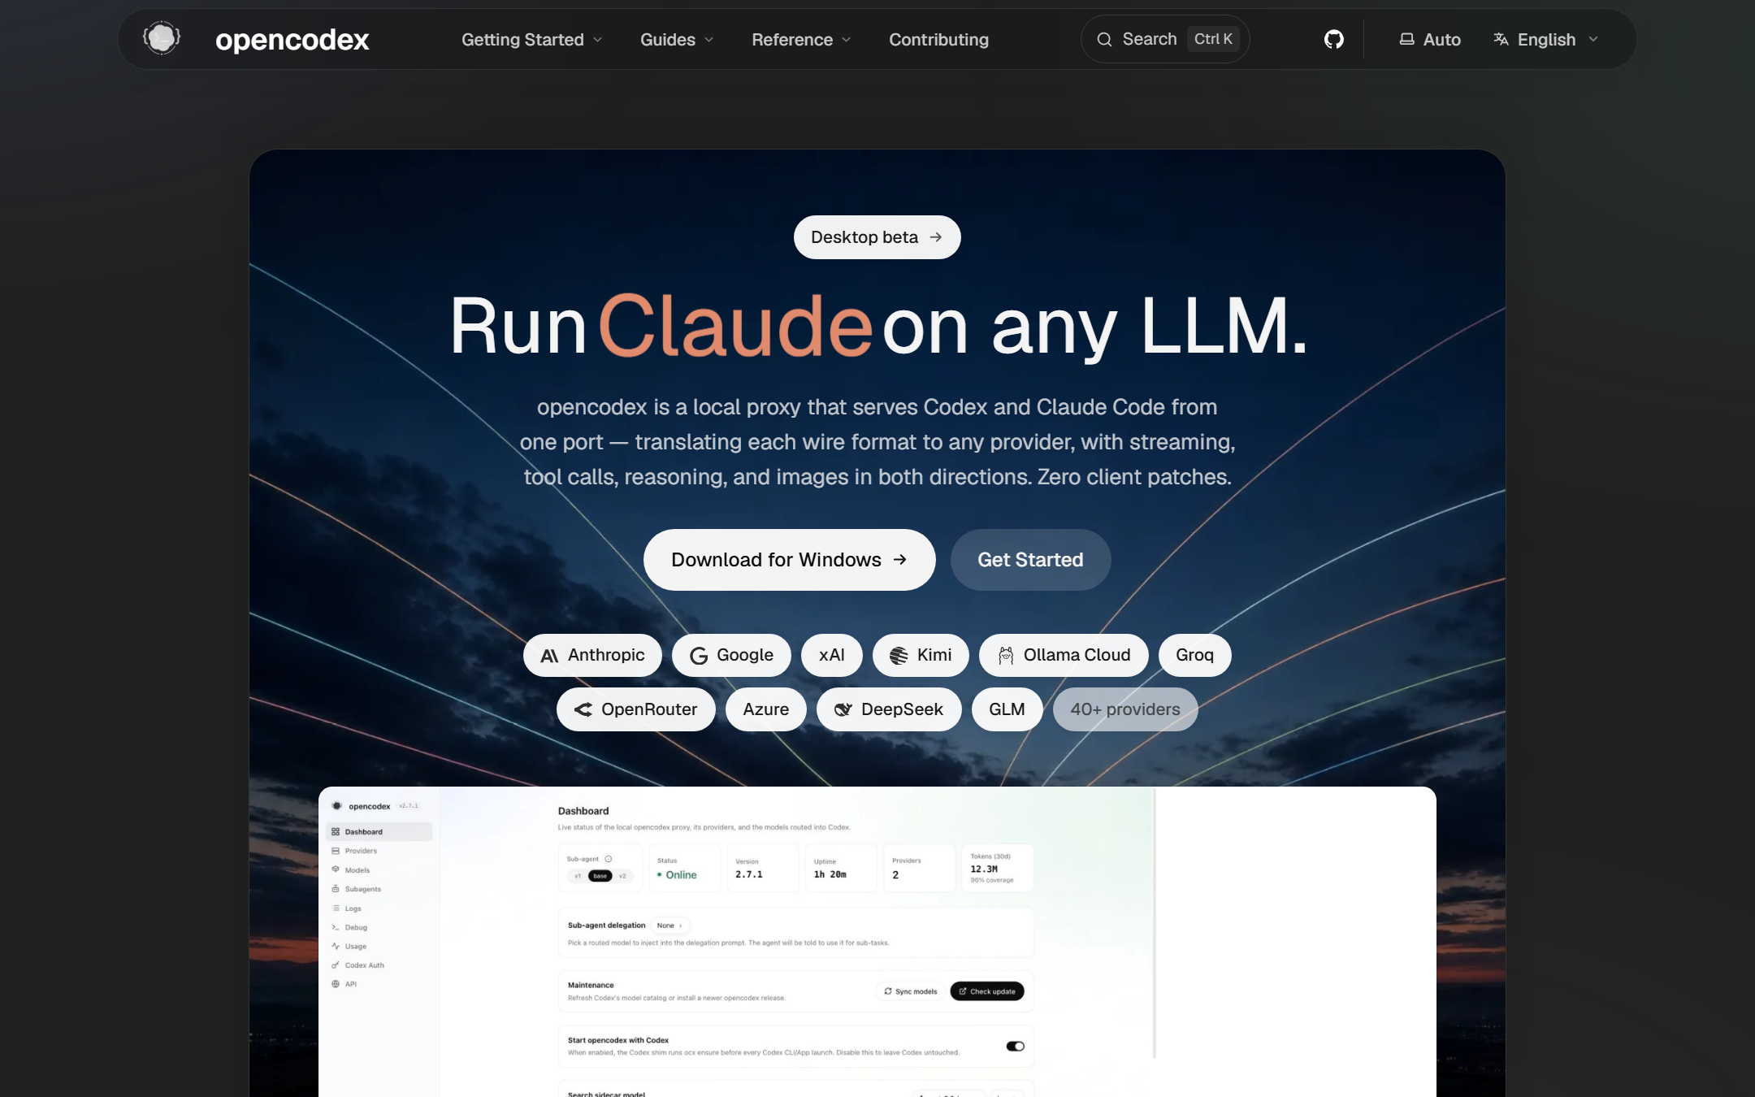Select the OpenRouter provider chip

(x=635, y=709)
